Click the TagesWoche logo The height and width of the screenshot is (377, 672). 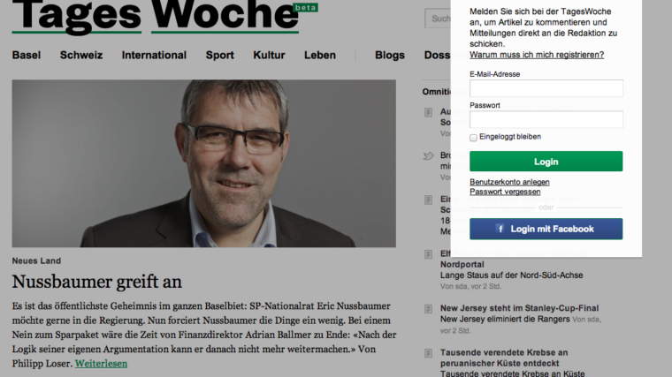pyautogui.click(x=156, y=16)
